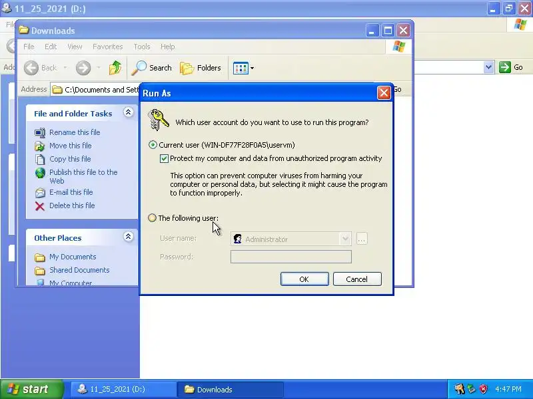Open Forward history dropdown arrow
Screen dimensions: 533x399
(x=99, y=68)
